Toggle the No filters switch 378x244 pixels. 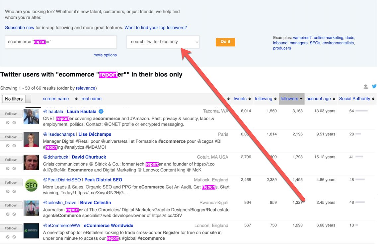click(17, 99)
